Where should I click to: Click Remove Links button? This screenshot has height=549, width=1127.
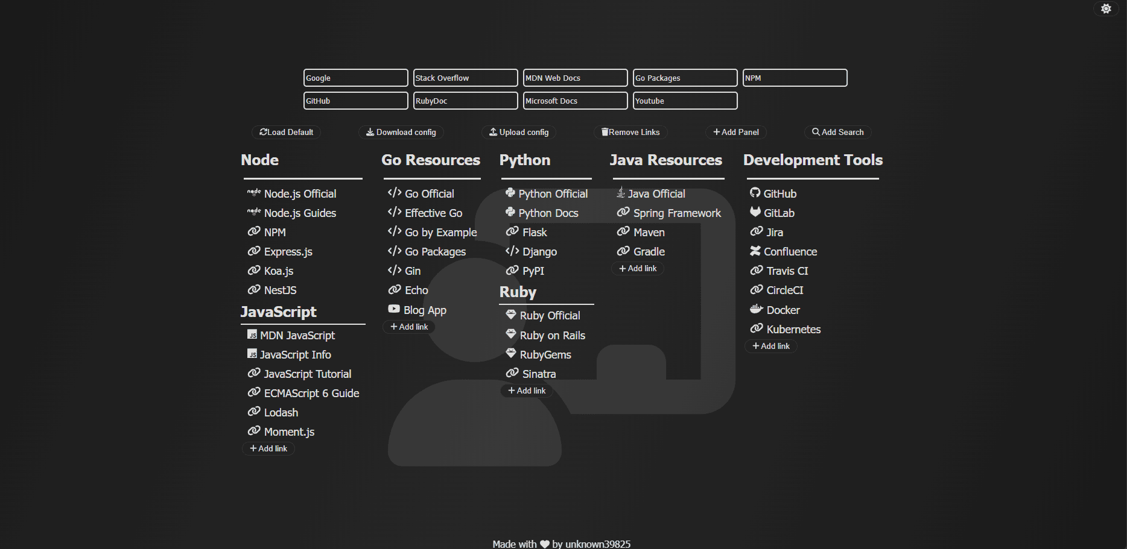pos(630,132)
